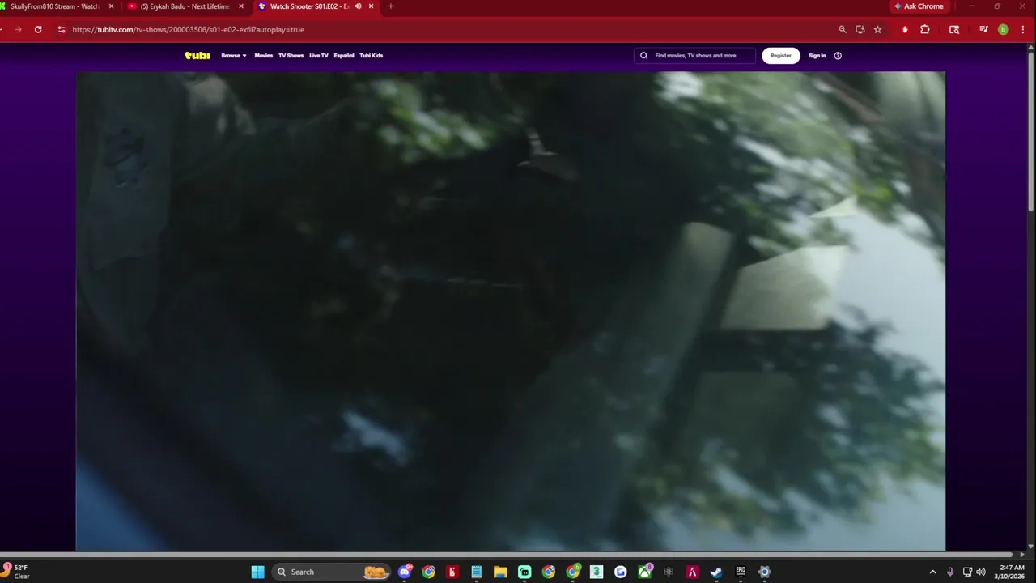Show hidden system tray icons

(x=932, y=572)
